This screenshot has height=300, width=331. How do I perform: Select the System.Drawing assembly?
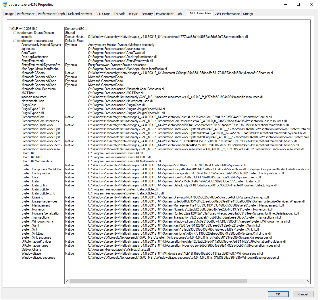(x=32, y=197)
